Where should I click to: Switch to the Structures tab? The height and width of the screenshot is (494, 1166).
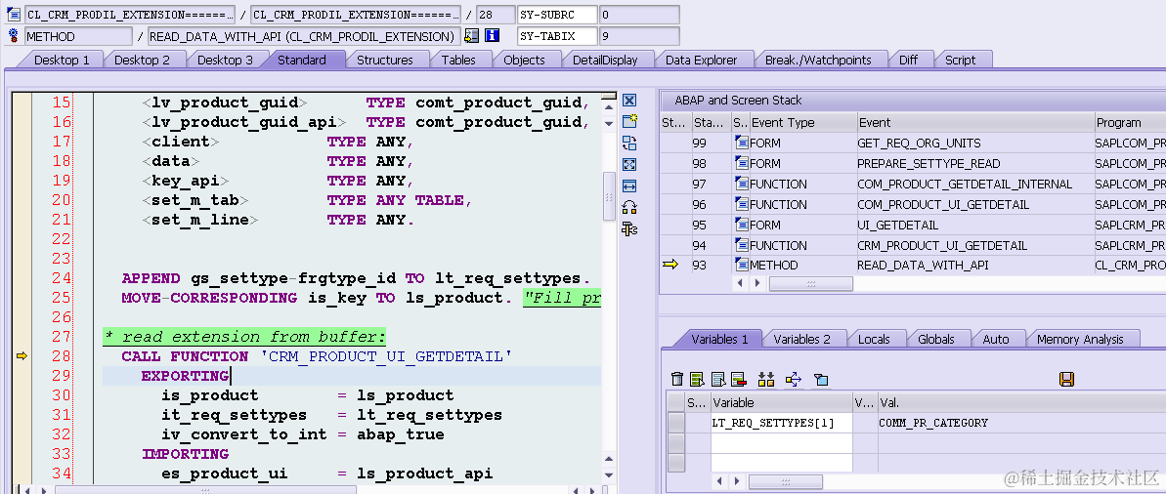coord(384,61)
